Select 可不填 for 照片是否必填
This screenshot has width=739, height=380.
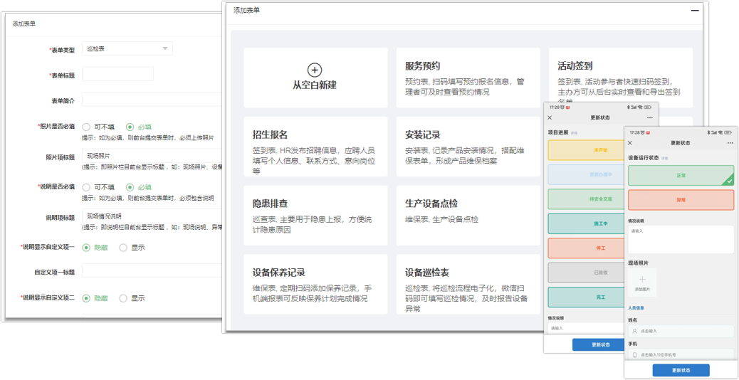click(x=87, y=127)
